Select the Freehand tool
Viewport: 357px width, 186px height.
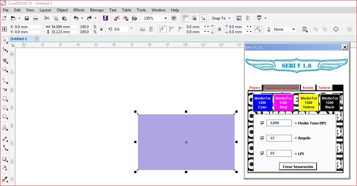[x=5, y=81]
